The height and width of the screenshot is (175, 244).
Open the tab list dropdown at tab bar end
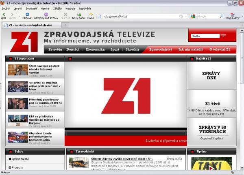pos(242,25)
